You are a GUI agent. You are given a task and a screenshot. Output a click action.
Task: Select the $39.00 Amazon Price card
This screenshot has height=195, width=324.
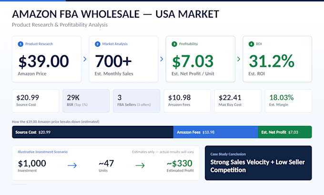click(x=47, y=59)
